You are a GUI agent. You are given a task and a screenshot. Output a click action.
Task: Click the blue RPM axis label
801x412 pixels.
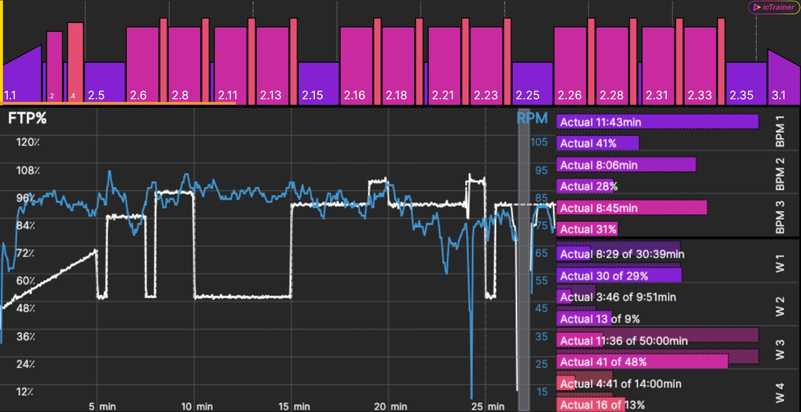pyautogui.click(x=532, y=118)
